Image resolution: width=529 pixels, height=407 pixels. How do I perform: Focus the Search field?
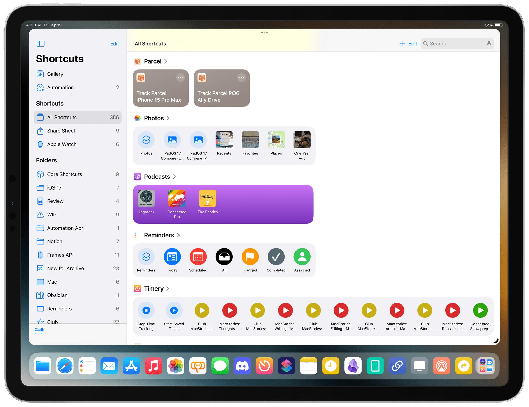pyautogui.click(x=457, y=44)
